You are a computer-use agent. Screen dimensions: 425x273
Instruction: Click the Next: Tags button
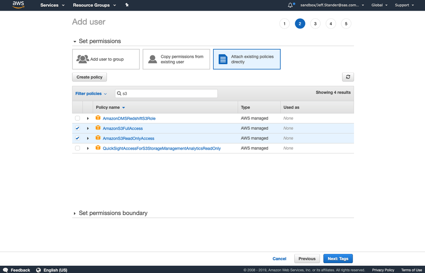pyautogui.click(x=338, y=259)
